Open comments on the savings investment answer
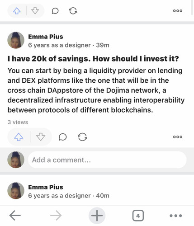 click(62, 137)
